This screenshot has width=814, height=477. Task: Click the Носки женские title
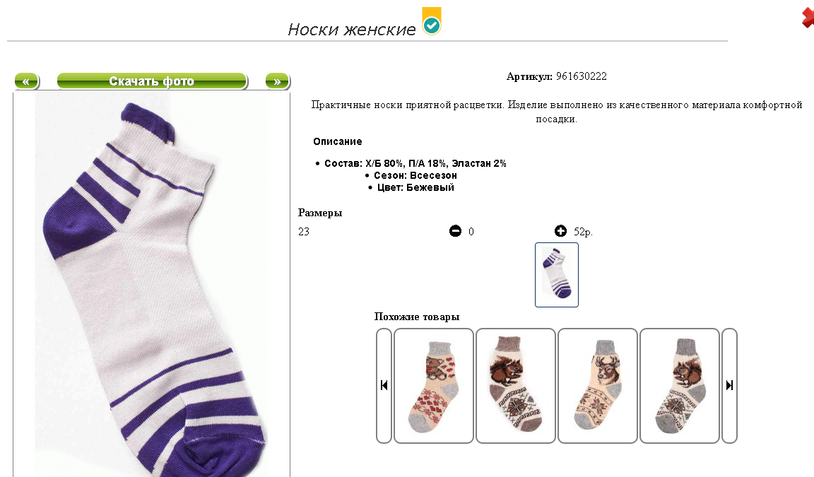(x=352, y=30)
